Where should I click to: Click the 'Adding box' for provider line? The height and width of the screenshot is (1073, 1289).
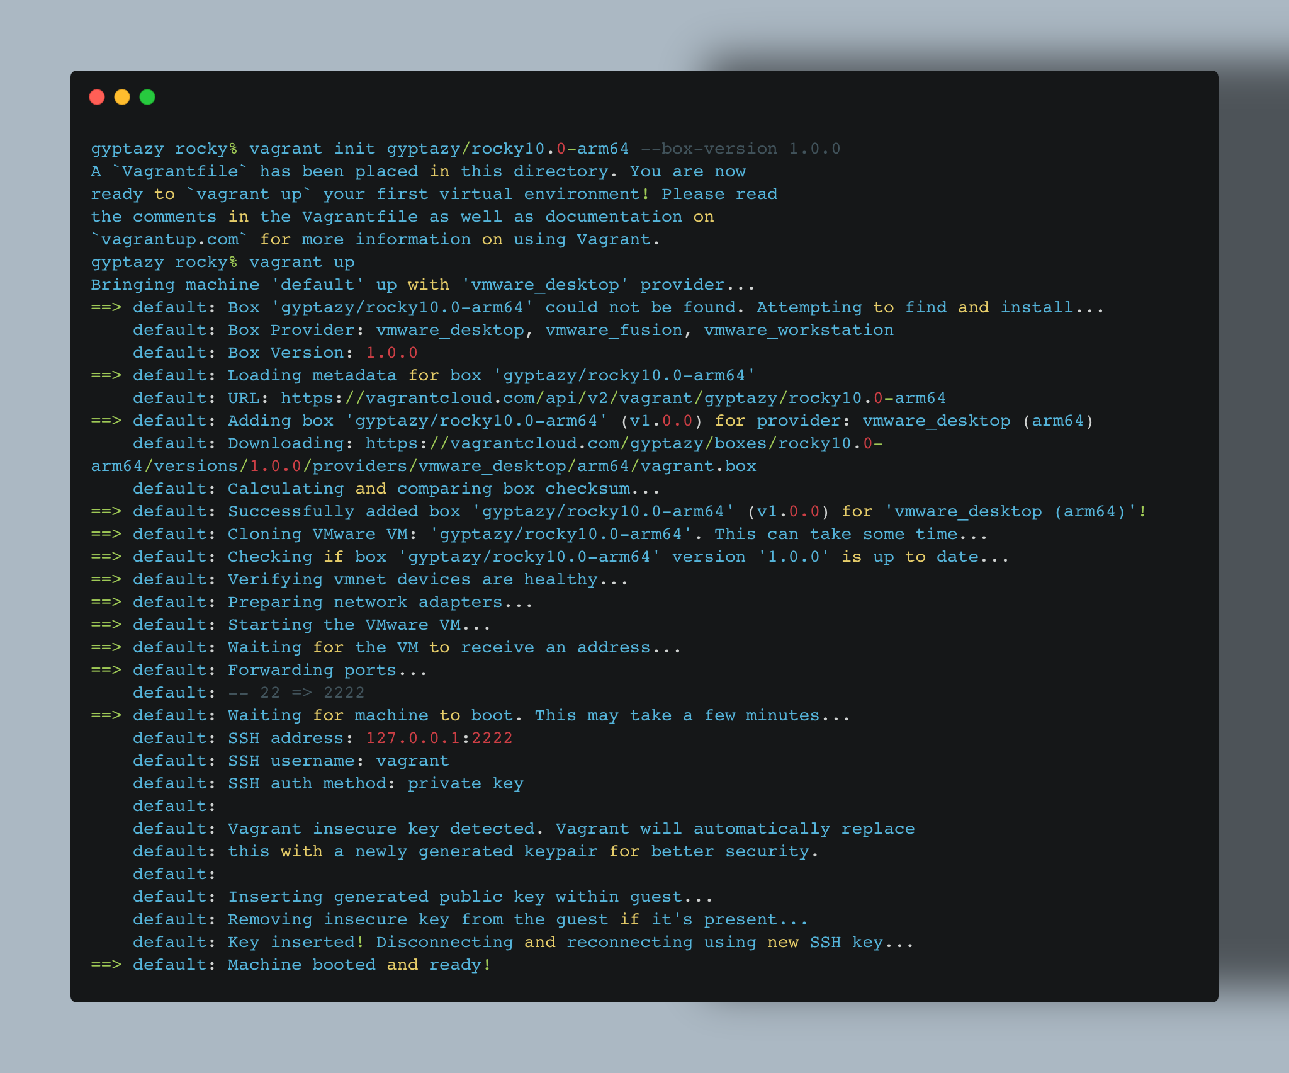click(x=592, y=421)
